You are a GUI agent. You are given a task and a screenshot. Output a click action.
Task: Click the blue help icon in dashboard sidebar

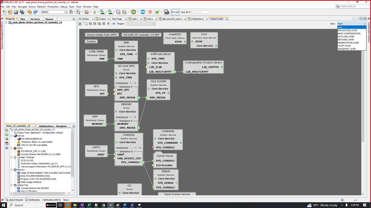[x=6, y=148]
